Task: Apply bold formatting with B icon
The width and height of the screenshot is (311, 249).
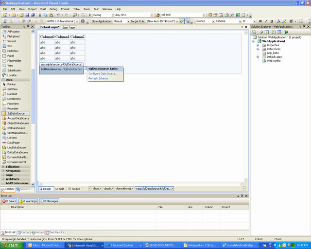Action: click(260, 21)
